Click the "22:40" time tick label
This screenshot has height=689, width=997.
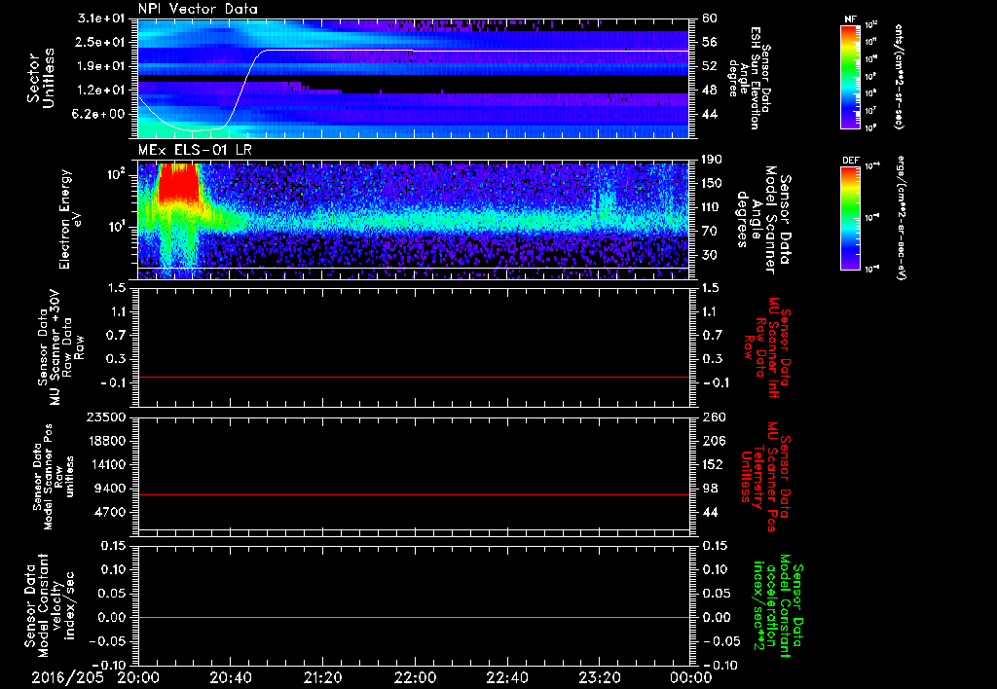tap(506, 678)
